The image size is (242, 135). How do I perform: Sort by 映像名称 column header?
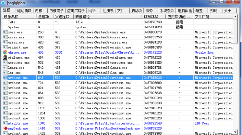pos(19,17)
